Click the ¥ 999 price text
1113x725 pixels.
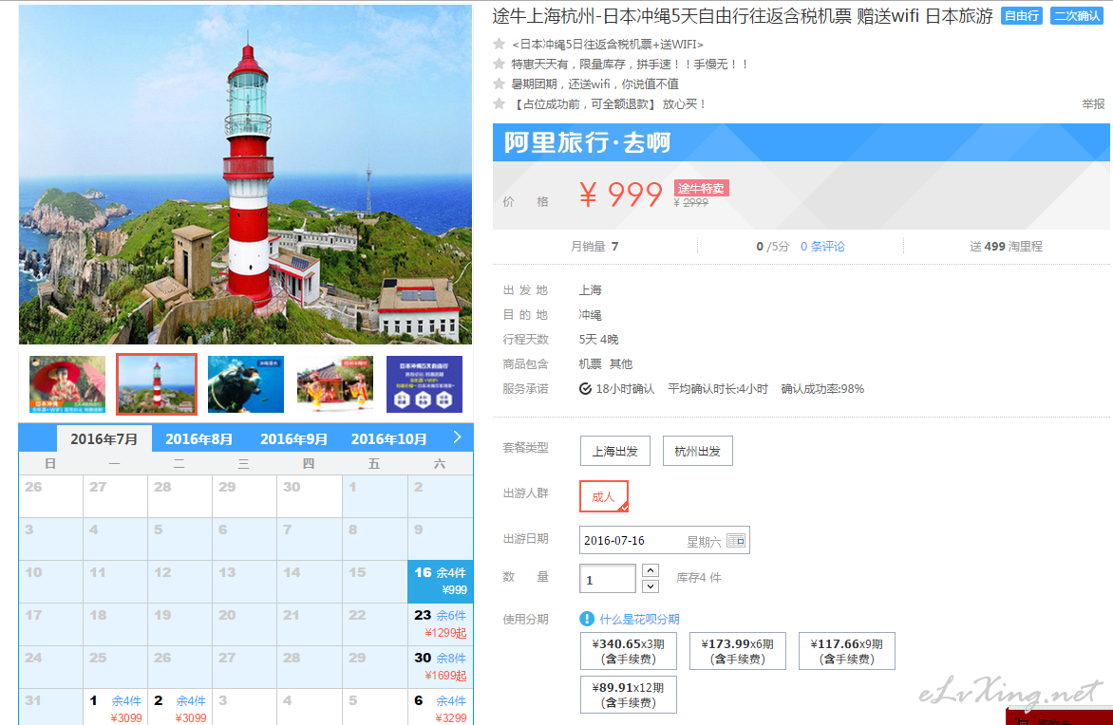coord(621,195)
